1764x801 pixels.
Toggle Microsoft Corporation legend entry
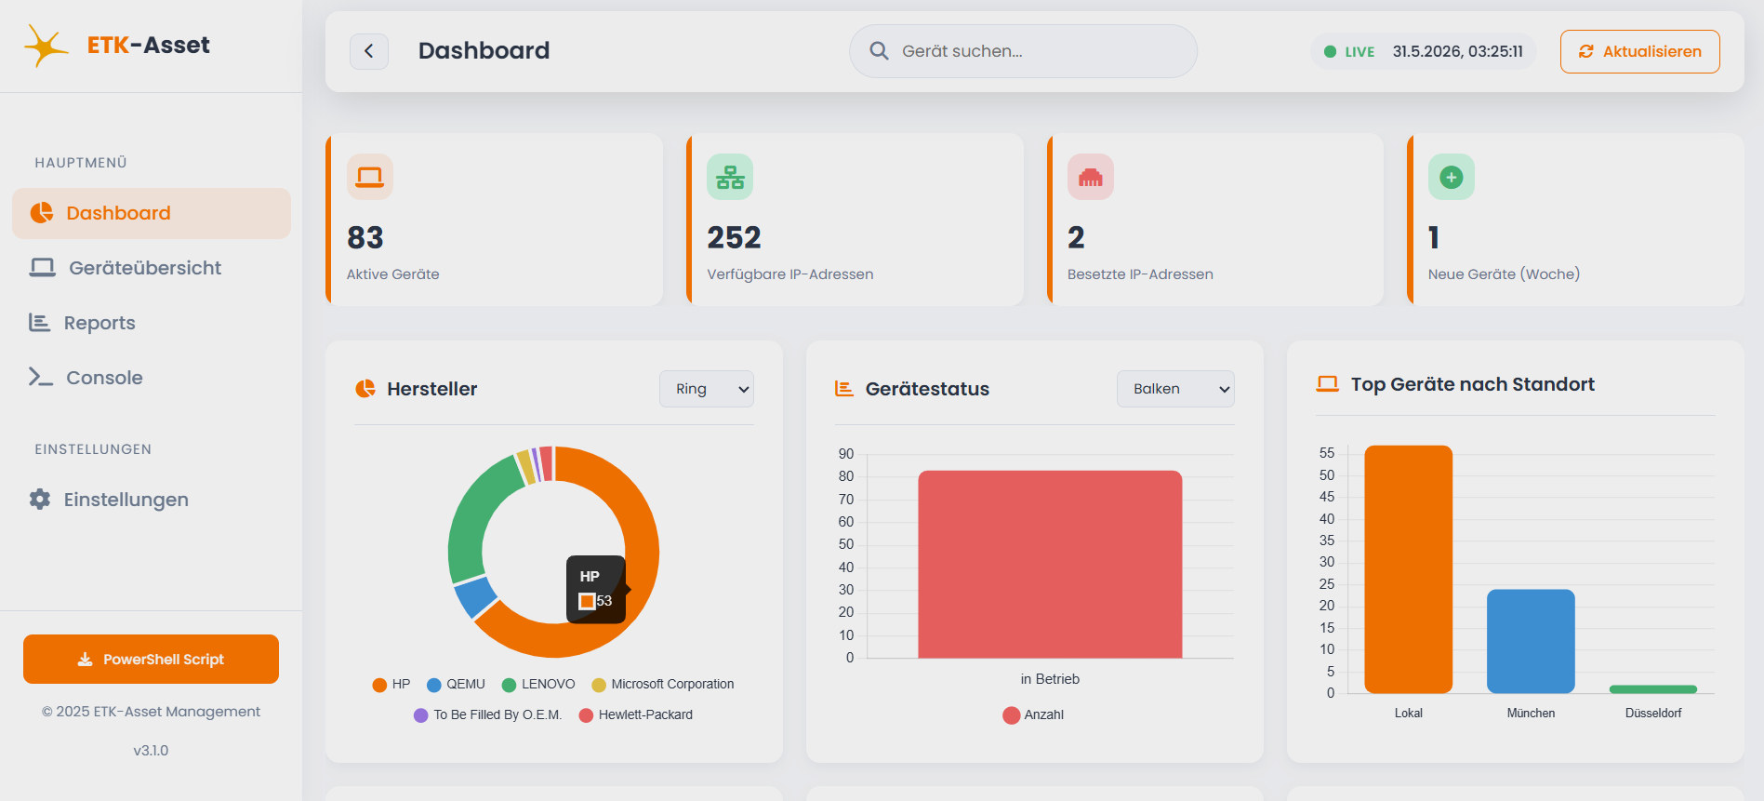tap(663, 685)
